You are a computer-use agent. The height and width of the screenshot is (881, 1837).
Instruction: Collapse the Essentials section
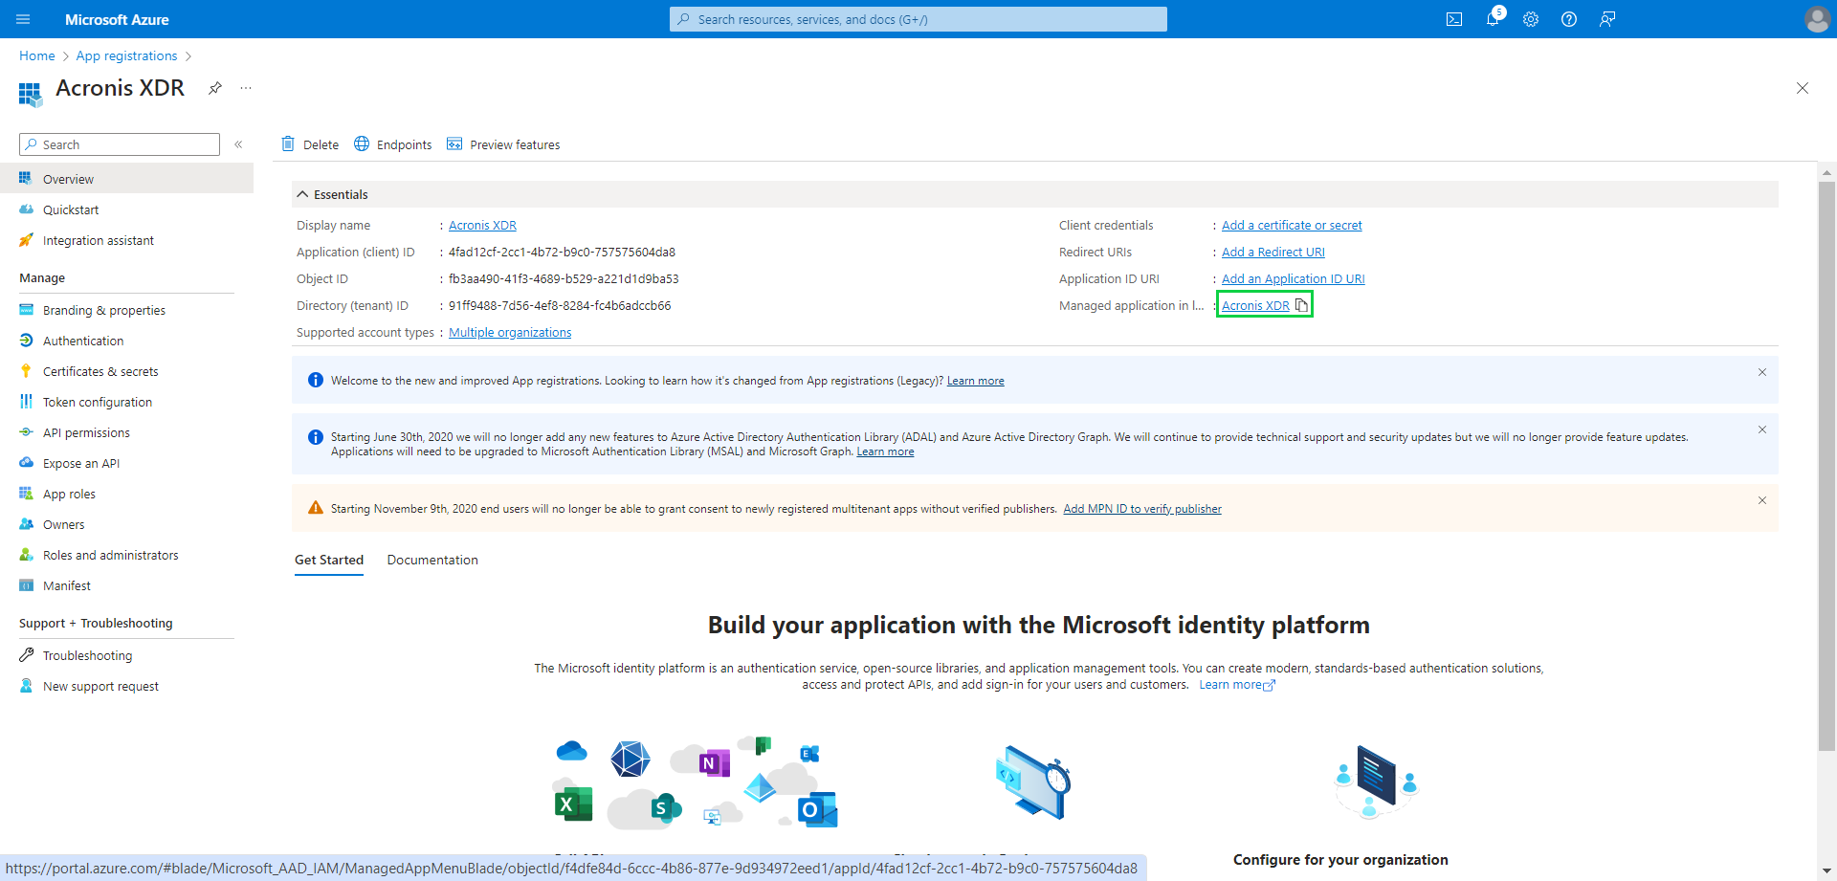[302, 194]
